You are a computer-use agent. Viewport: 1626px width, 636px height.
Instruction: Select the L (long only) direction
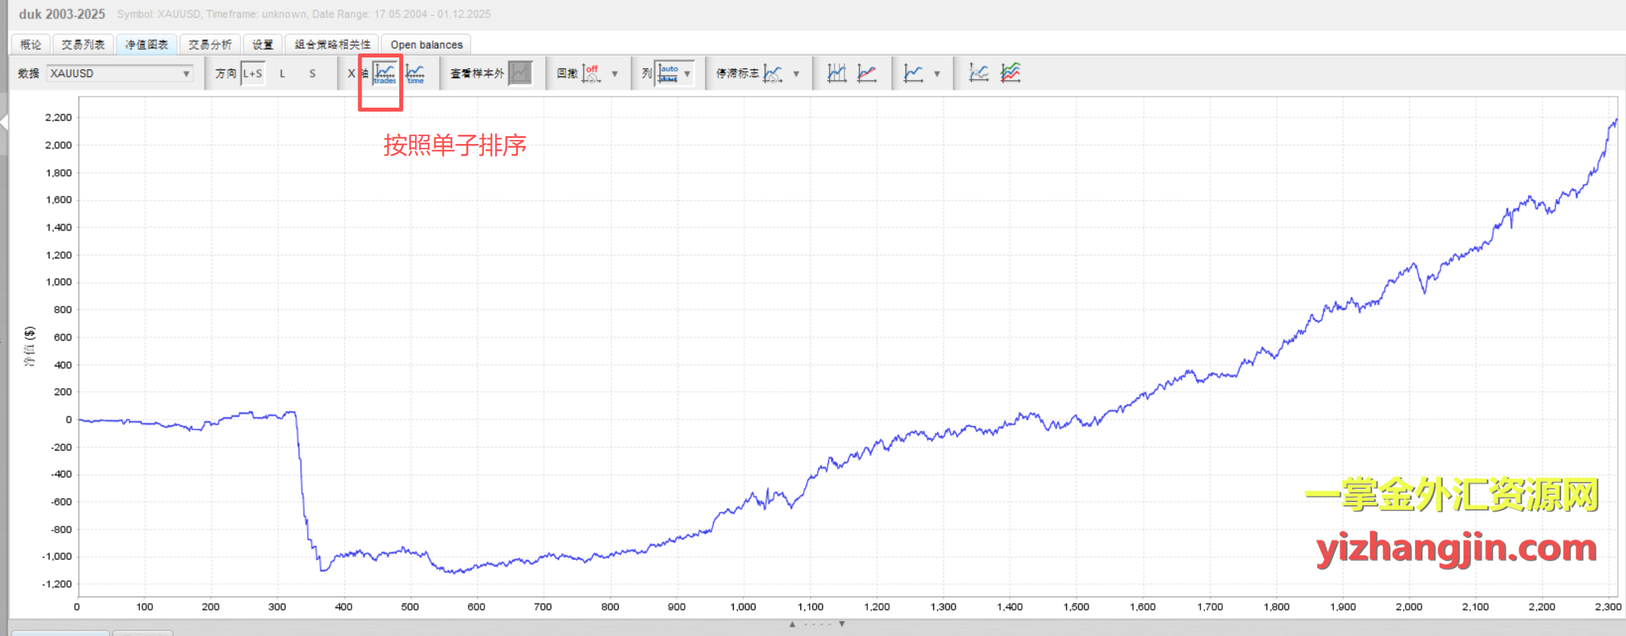pos(282,73)
